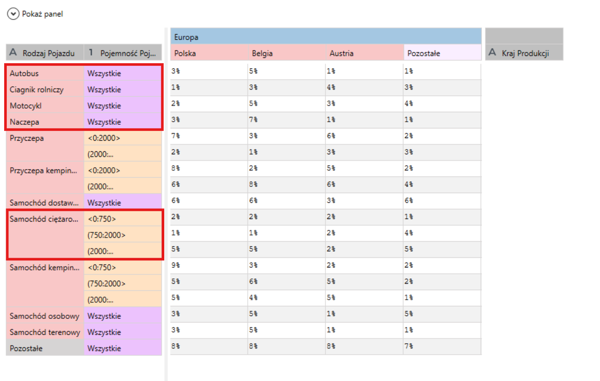The width and height of the screenshot is (600, 381).
Task: Select the Samochód kempin... row label
Action: tap(45, 283)
